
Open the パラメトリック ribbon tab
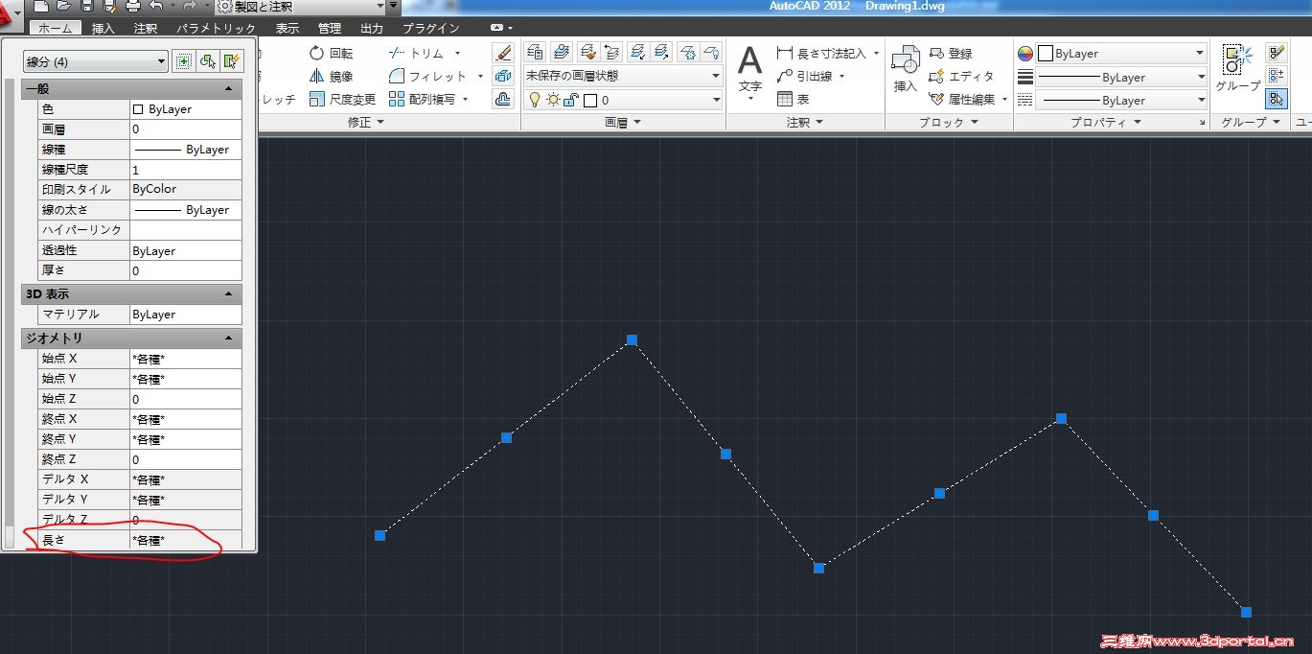pyautogui.click(x=217, y=29)
